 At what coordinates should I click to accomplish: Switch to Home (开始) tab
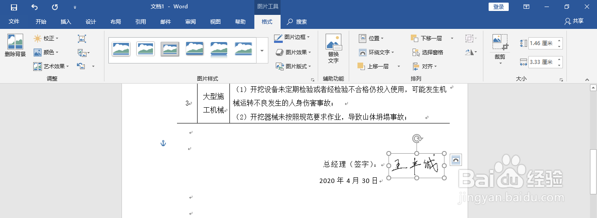[x=41, y=21]
